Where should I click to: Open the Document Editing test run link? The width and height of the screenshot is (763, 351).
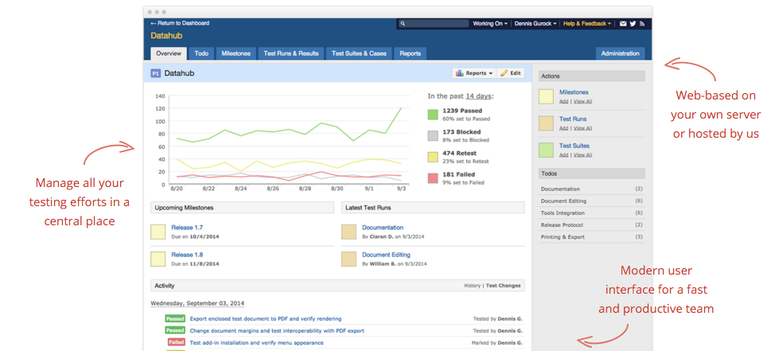point(386,255)
